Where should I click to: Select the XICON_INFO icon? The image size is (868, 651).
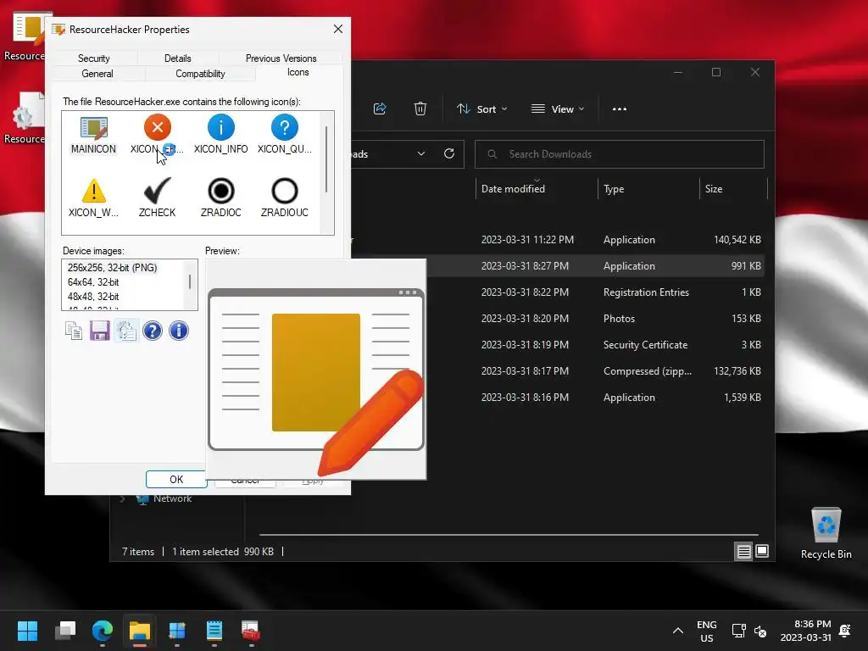221,135
